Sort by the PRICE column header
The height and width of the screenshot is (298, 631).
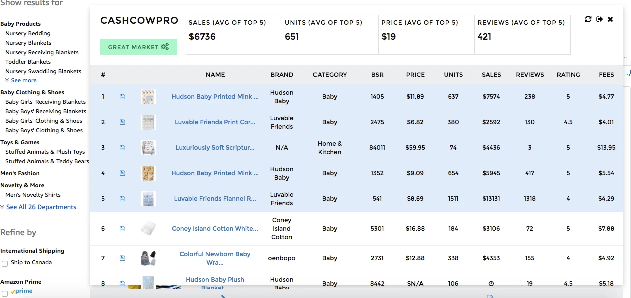pyautogui.click(x=415, y=75)
